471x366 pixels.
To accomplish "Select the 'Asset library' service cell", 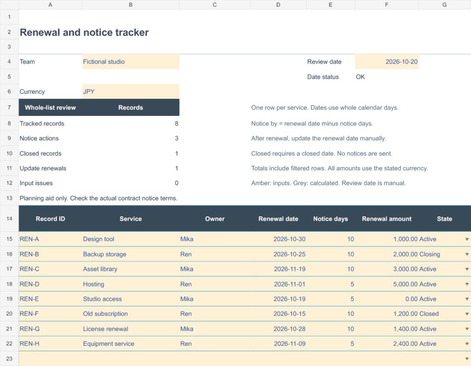I will point(131,269).
